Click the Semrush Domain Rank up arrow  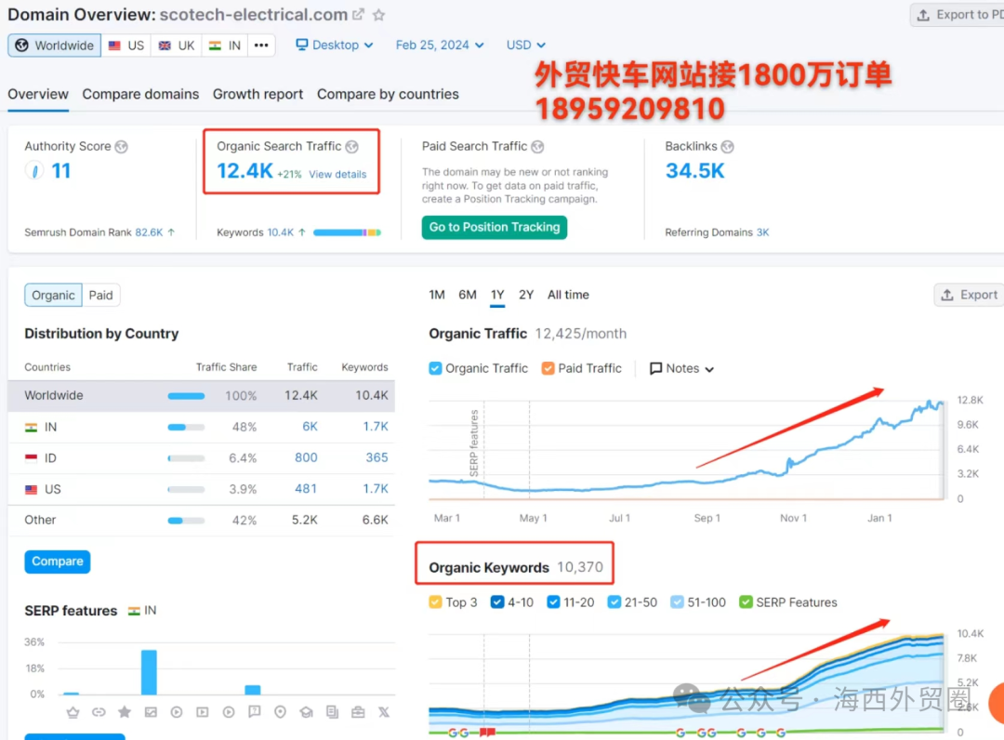[x=171, y=232]
